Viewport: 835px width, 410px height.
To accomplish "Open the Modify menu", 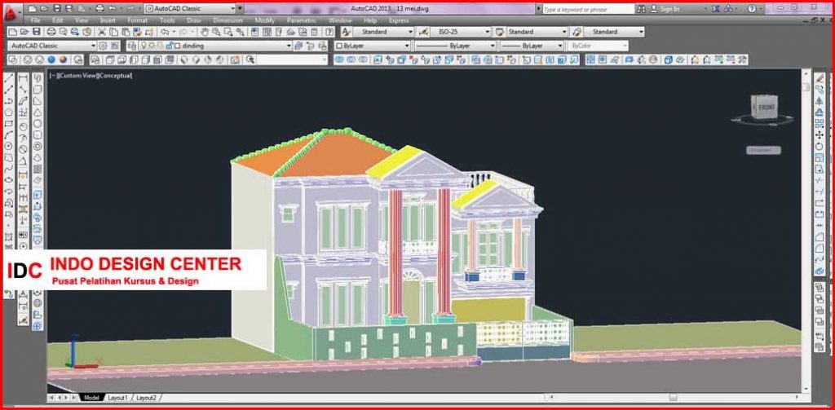I will click(x=265, y=20).
